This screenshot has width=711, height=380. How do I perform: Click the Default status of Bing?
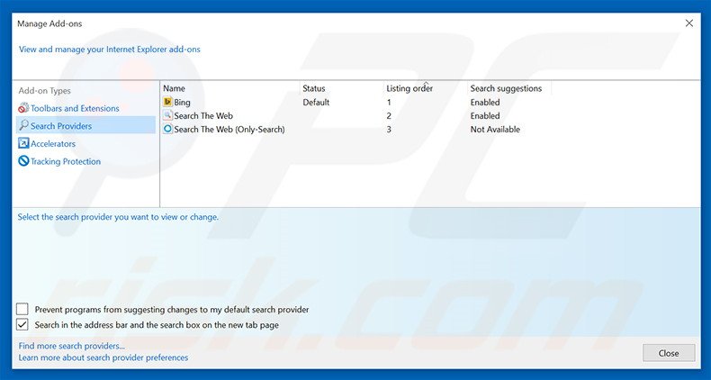[x=316, y=103]
